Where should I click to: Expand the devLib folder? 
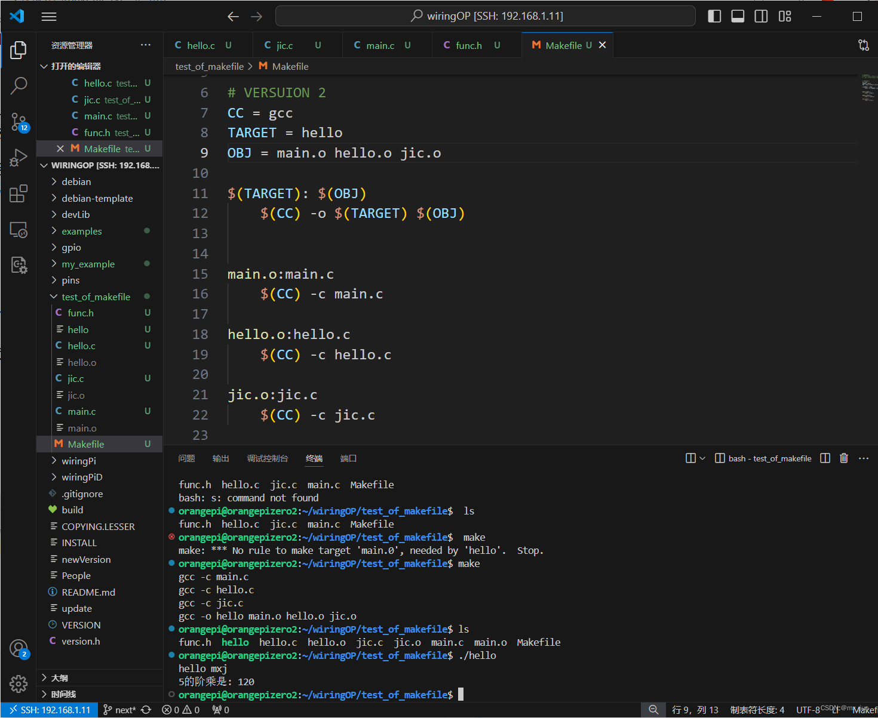click(x=99, y=214)
